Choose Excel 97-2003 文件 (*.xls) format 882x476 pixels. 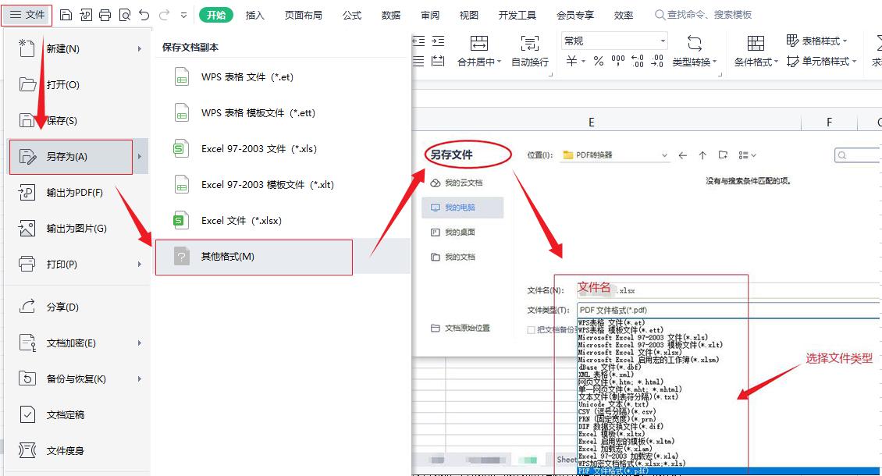[281, 149]
